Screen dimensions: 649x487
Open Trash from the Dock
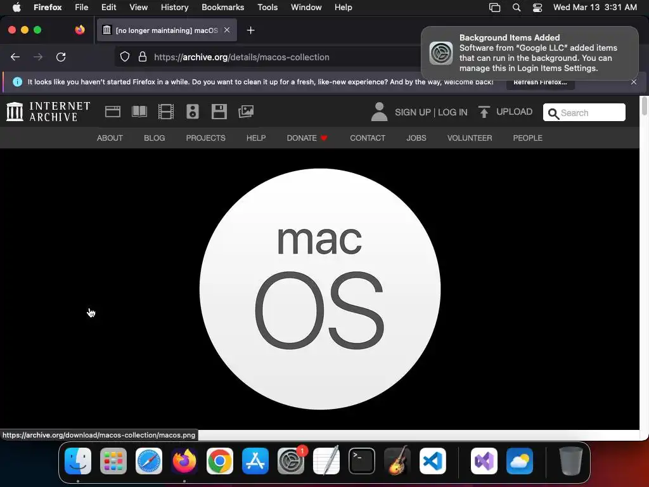tap(571, 461)
